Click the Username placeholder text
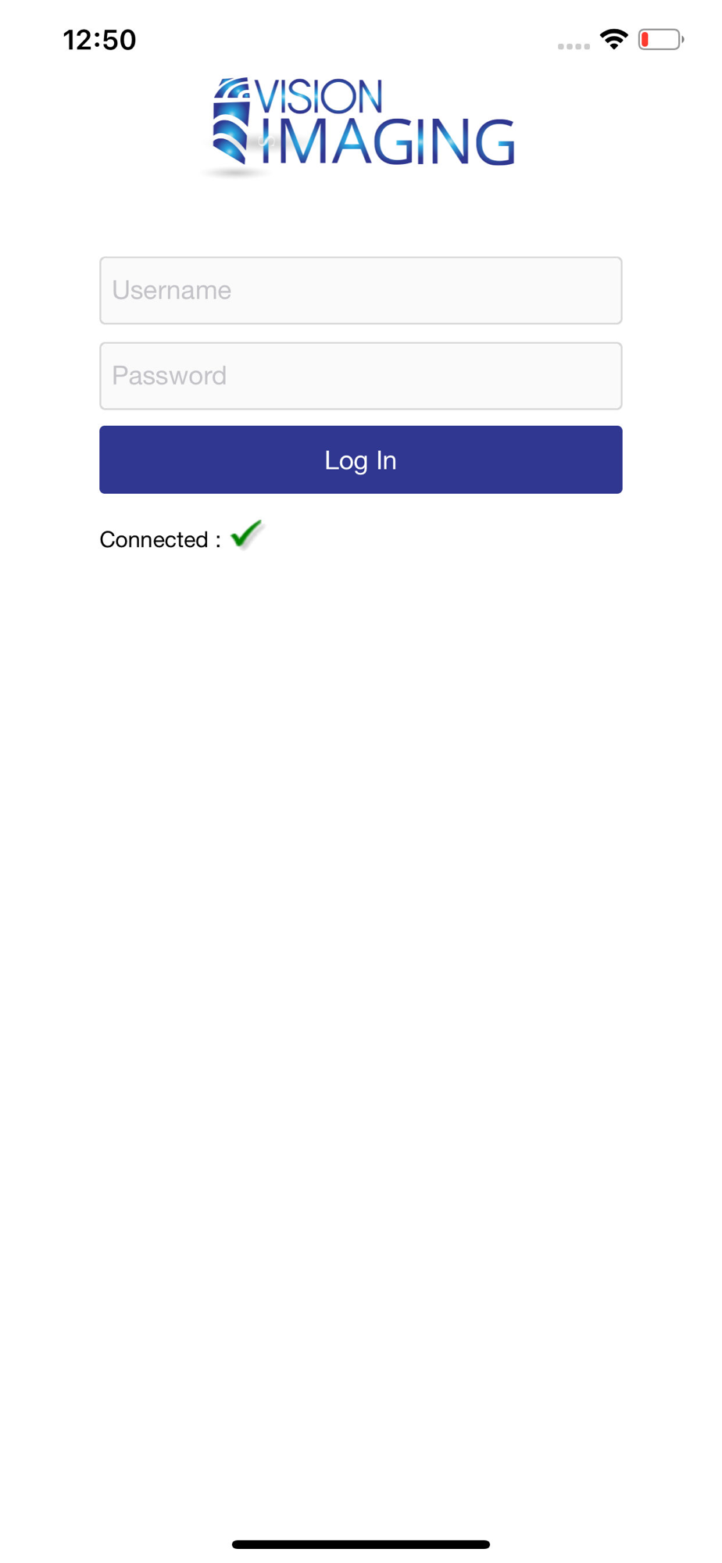Screen dimensions: 722x1563 coord(172,290)
